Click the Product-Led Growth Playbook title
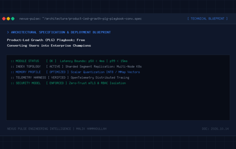236x149 pixels. coord(49,43)
